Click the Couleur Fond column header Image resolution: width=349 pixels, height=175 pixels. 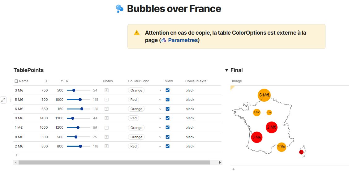(138, 81)
